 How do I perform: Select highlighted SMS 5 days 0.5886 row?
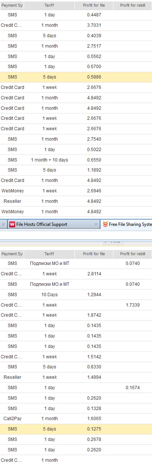76,77
